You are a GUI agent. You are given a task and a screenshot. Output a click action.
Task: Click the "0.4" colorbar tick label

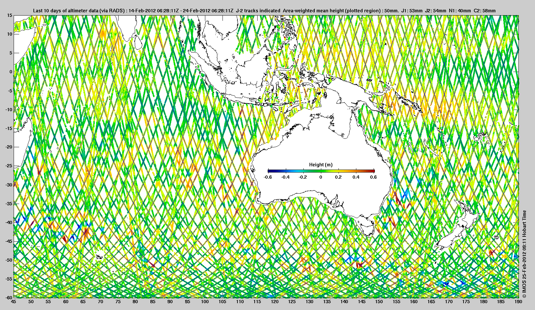[356, 177]
